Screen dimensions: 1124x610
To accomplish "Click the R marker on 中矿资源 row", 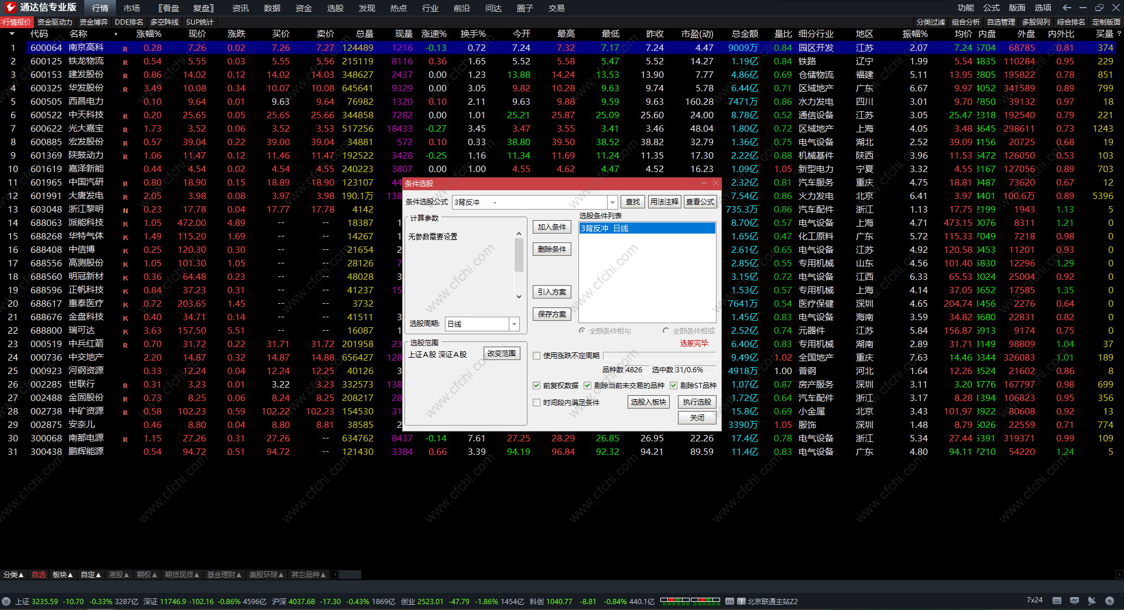I will pos(125,412).
